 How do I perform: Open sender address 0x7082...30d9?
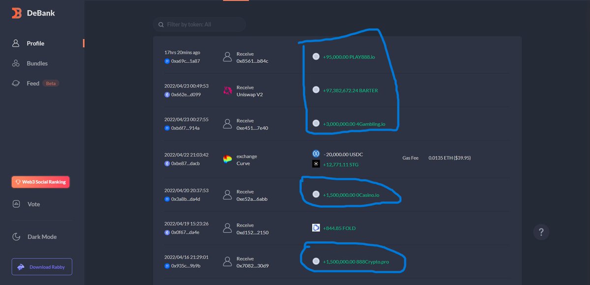(252, 266)
